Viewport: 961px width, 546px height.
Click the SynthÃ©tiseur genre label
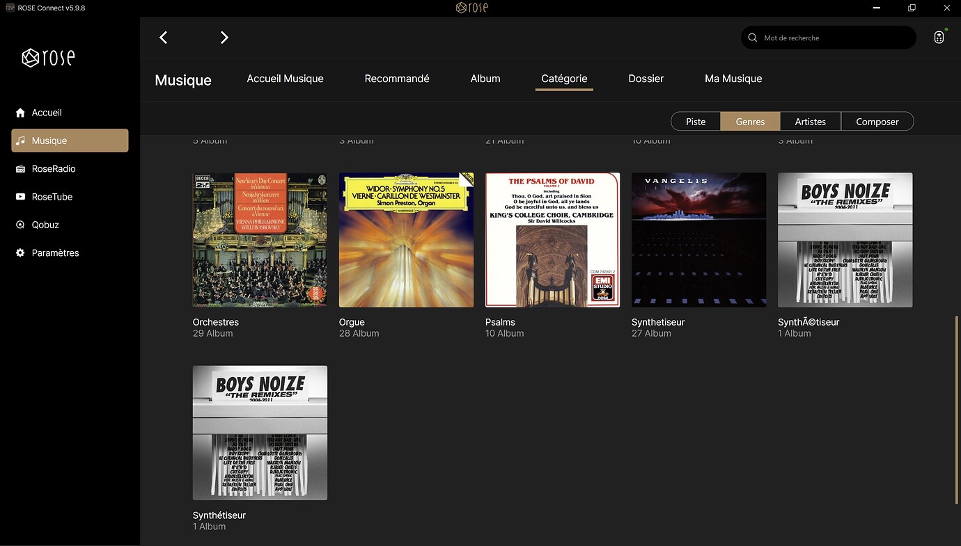(808, 322)
